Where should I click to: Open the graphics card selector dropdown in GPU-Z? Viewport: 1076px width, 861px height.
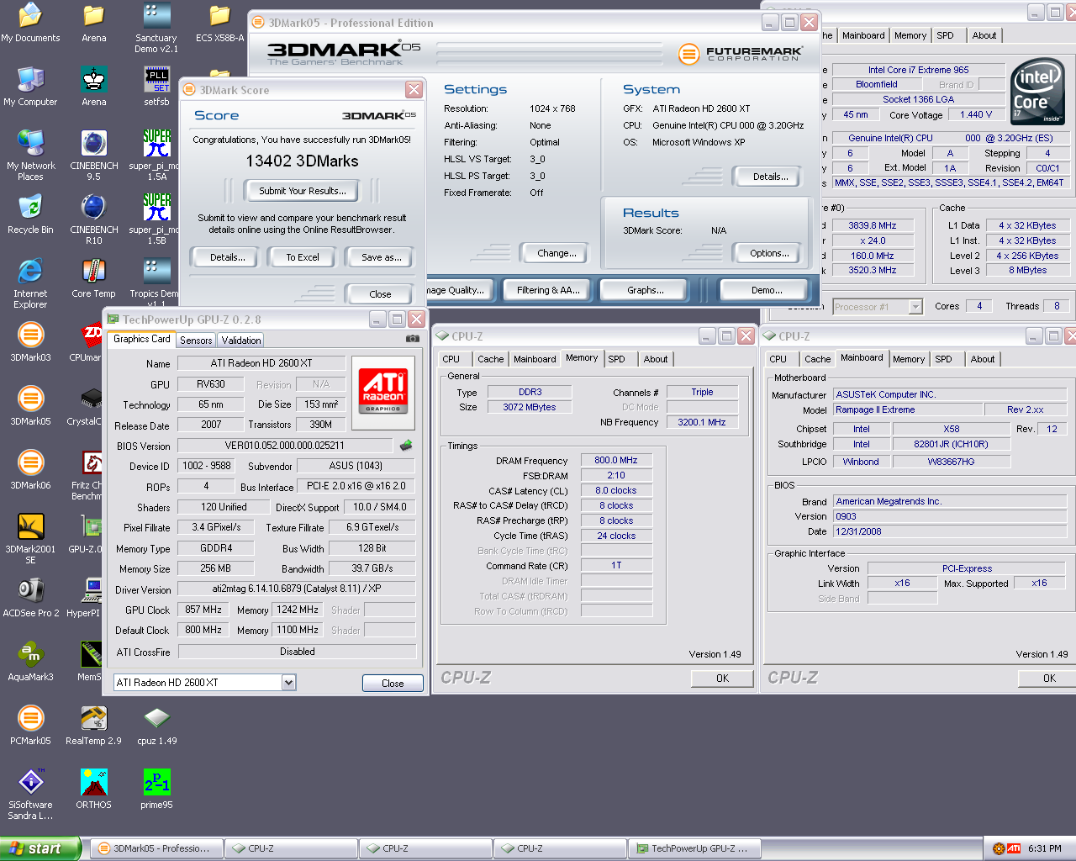point(288,683)
